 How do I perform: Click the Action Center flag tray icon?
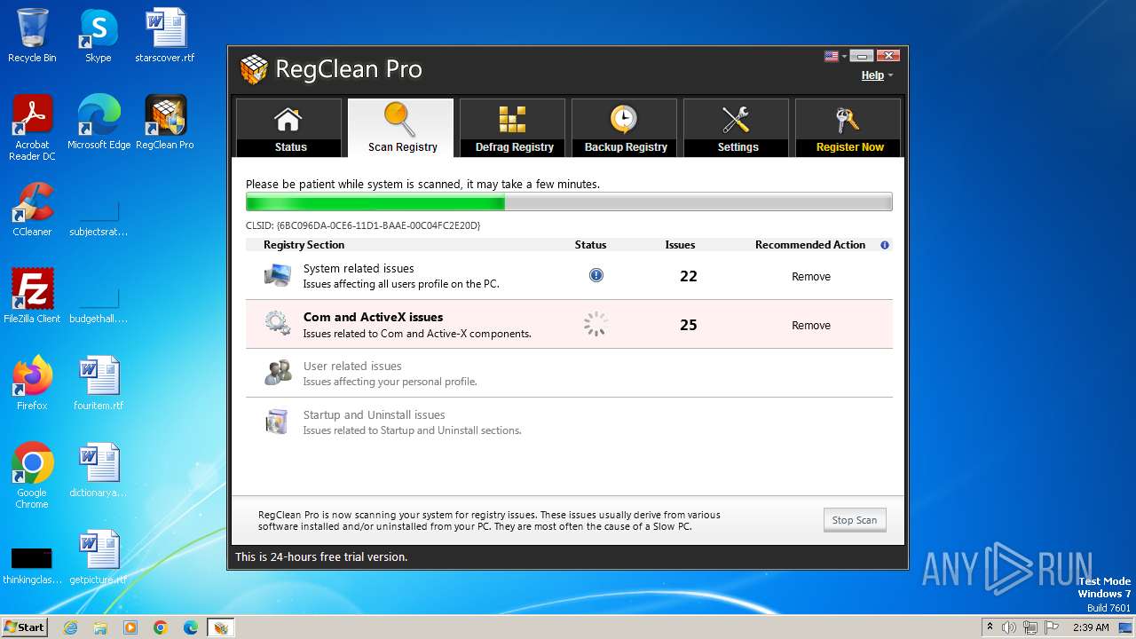[x=1052, y=627]
